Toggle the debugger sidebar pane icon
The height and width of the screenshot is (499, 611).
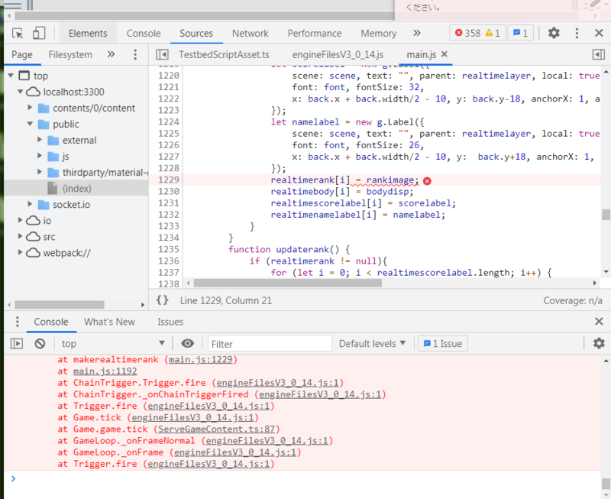[x=598, y=54]
